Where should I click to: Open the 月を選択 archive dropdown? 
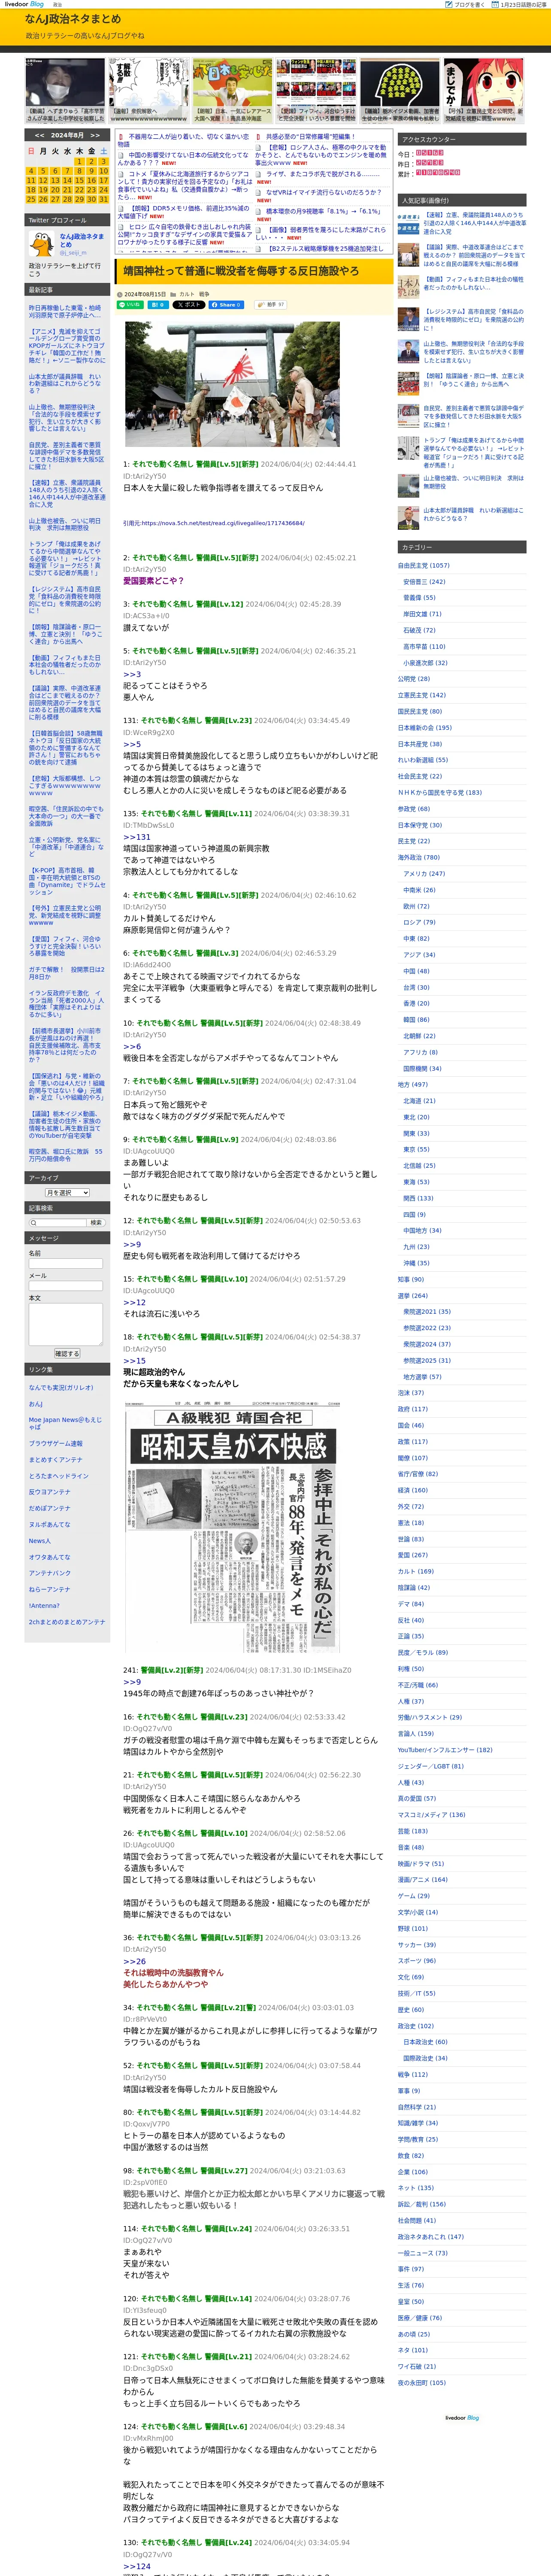point(67,1193)
